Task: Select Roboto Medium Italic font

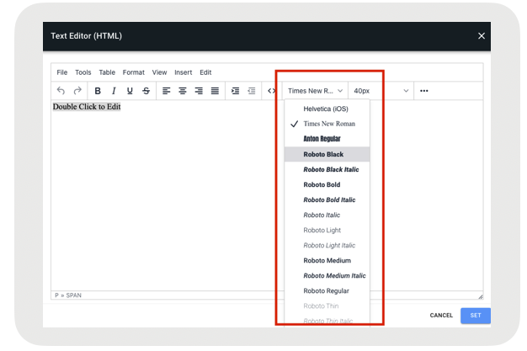Action: click(327, 275)
